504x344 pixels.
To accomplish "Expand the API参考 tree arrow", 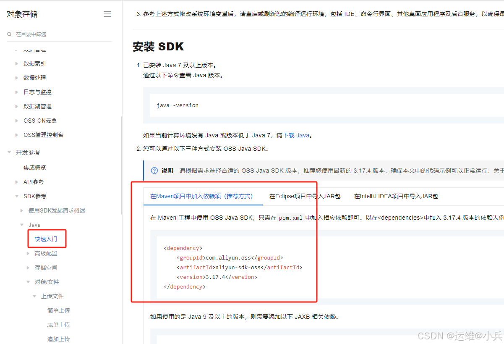I will 16,182.
